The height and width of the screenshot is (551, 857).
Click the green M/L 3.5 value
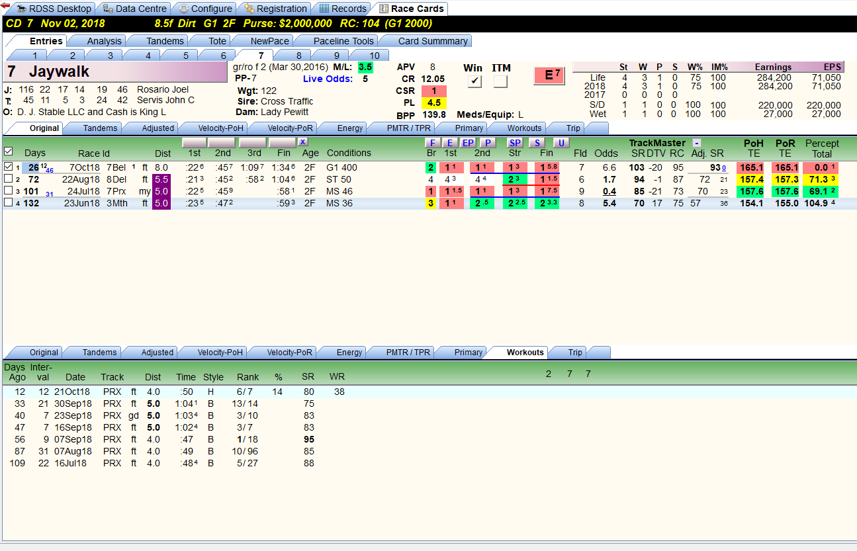(365, 67)
